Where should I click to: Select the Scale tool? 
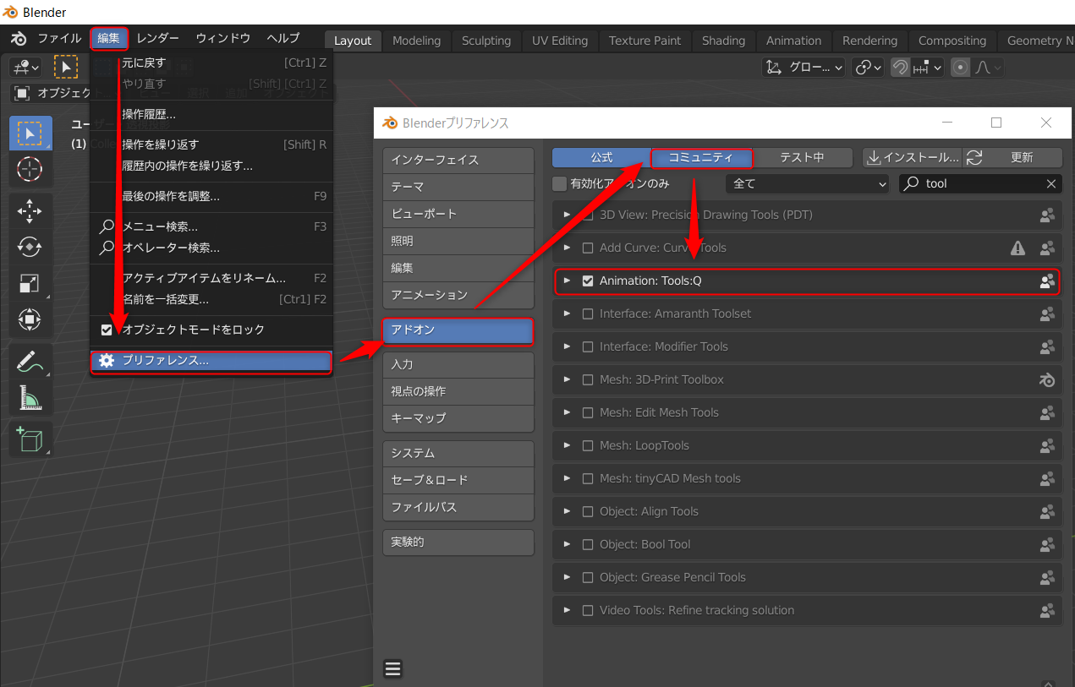click(x=30, y=283)
